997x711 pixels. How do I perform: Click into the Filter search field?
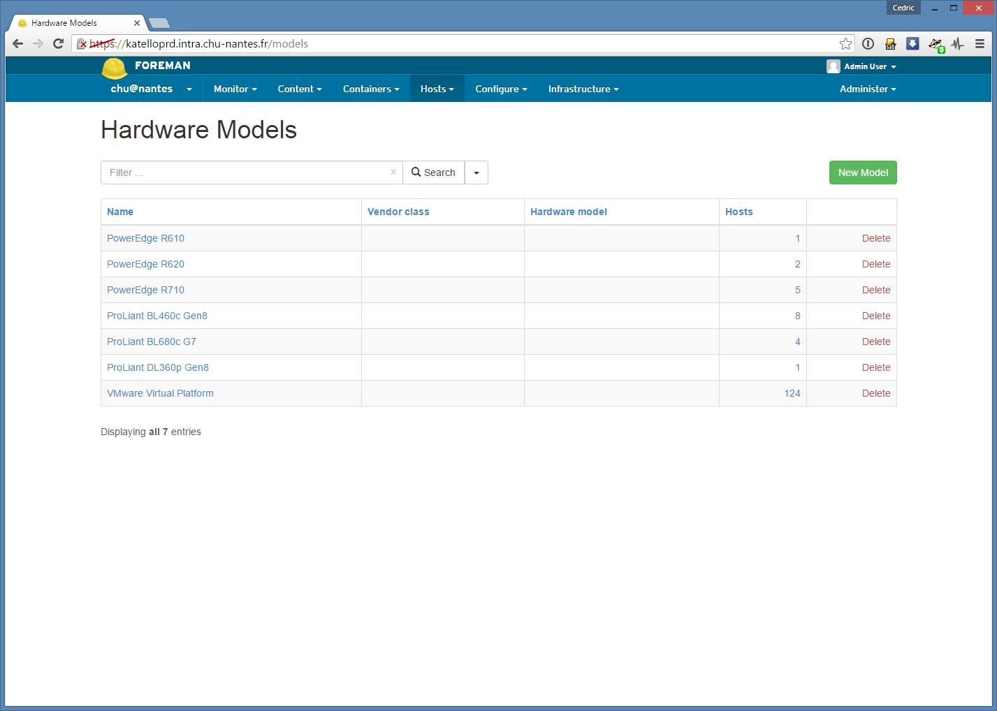[245, 173]
